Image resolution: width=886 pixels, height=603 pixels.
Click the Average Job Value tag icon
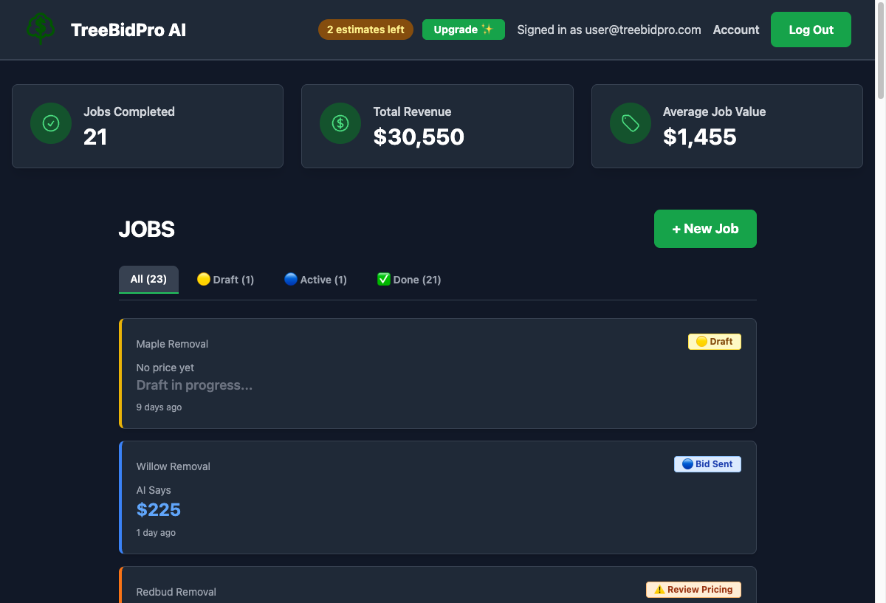pos(631,123)
